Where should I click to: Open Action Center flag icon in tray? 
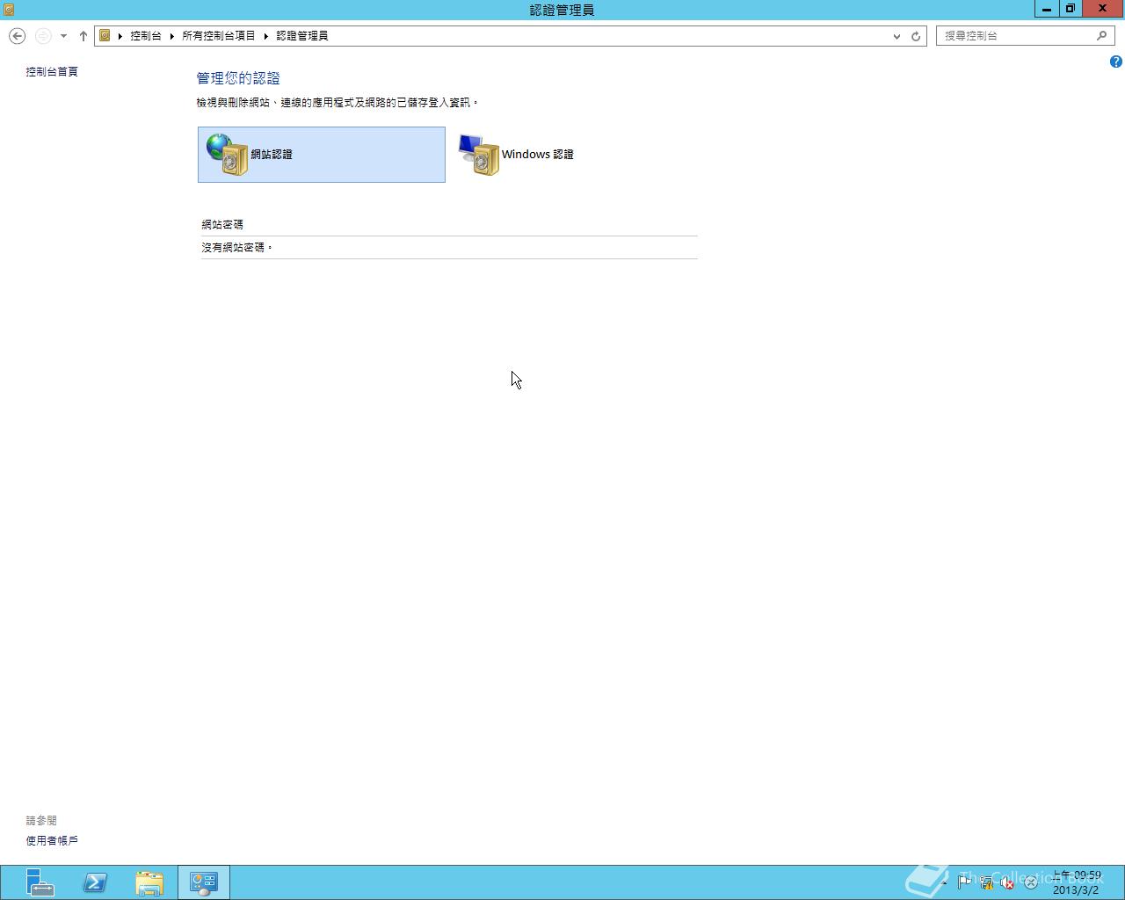pyautogui.click(x=965, y=882)
